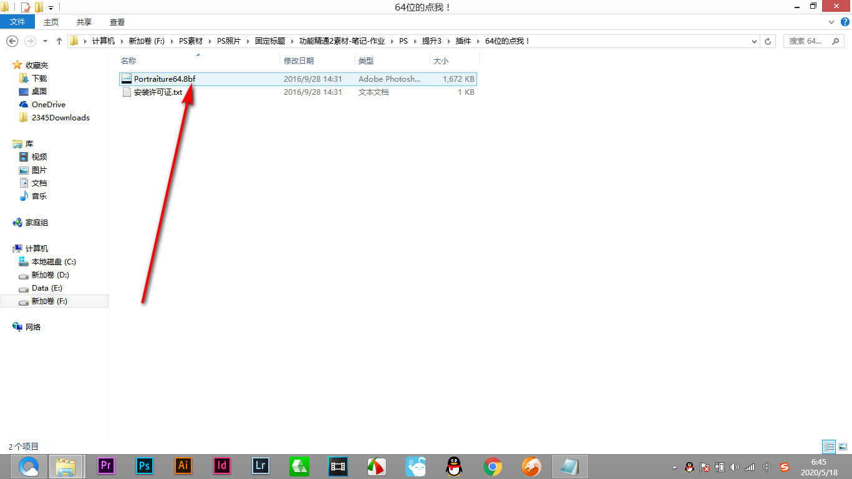Switch to large icons view layout
852x479 pixels.
coord(843,447)
